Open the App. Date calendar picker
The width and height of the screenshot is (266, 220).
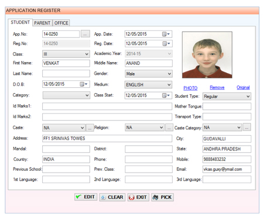[x=166, y=34]
